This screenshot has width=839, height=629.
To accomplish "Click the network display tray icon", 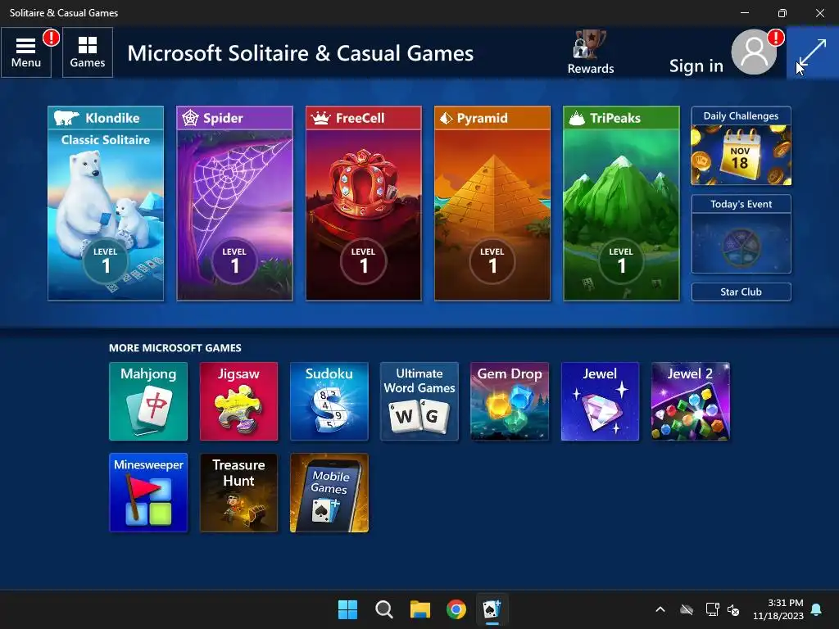I will (712, 609).
